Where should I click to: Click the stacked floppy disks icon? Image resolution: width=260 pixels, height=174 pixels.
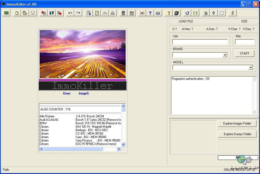point(177,13)
